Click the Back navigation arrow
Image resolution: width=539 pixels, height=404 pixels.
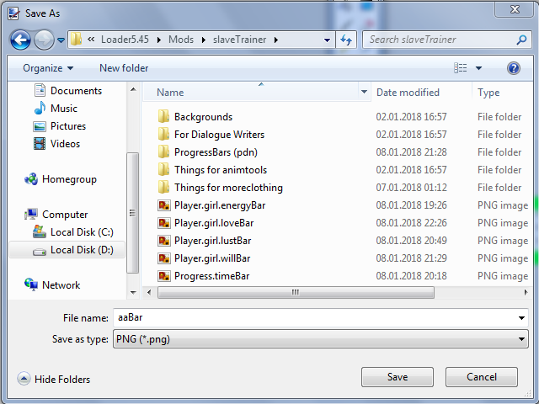[x=21, y=40]
